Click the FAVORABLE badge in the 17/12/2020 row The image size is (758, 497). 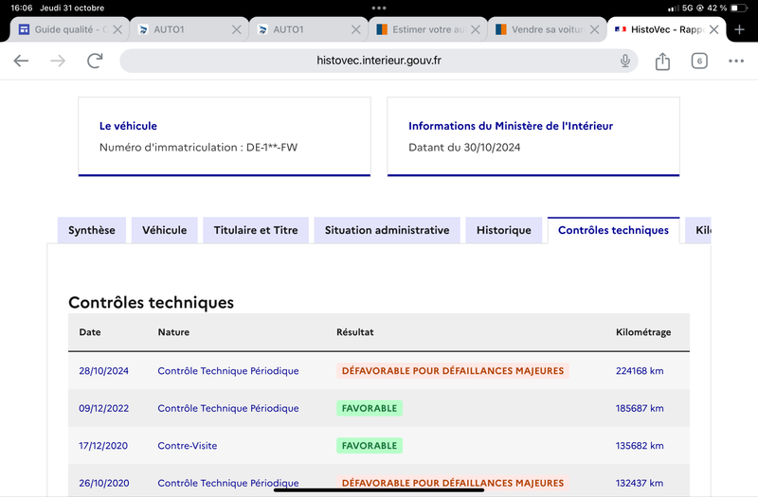(x=370, y=446)
